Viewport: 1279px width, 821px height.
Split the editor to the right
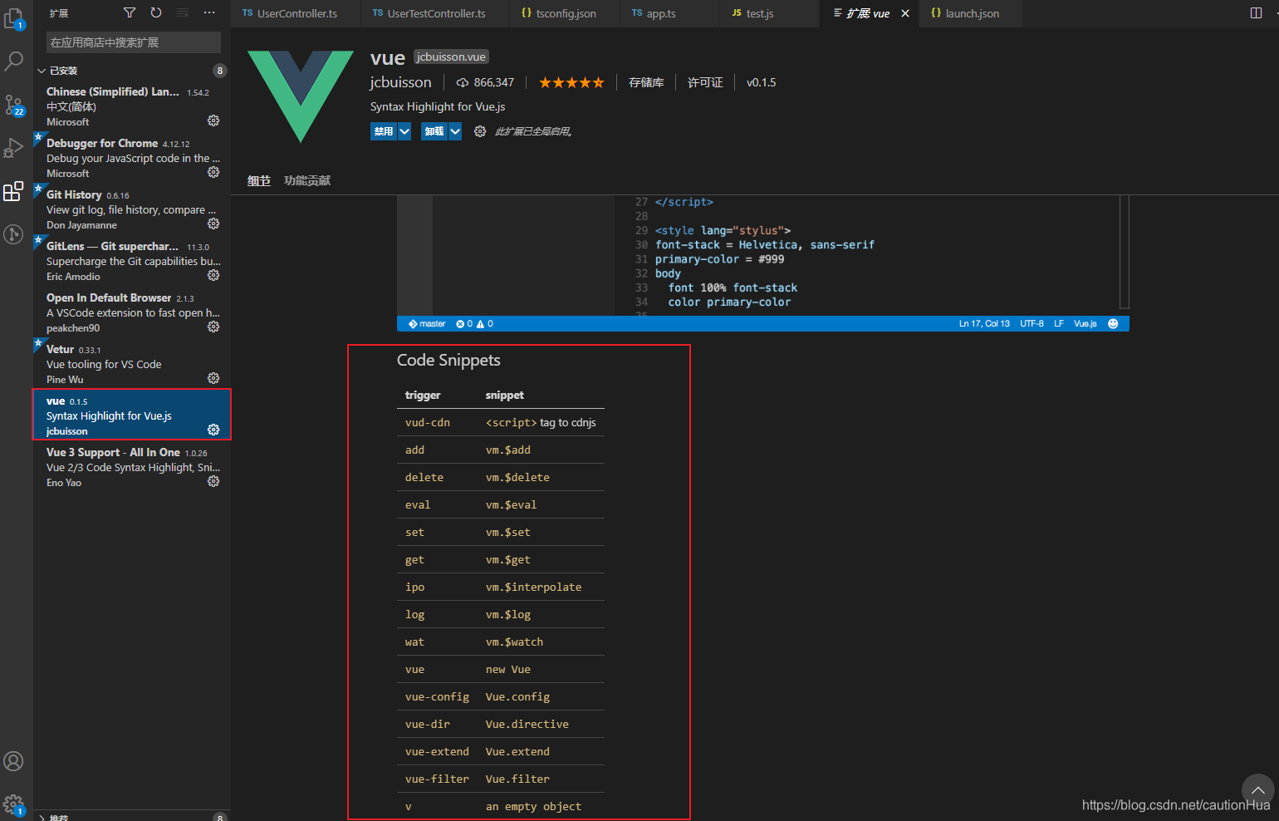(1256, 12)
